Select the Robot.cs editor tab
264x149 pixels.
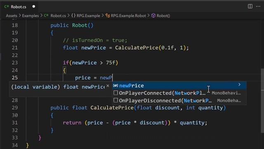(20, 7)
